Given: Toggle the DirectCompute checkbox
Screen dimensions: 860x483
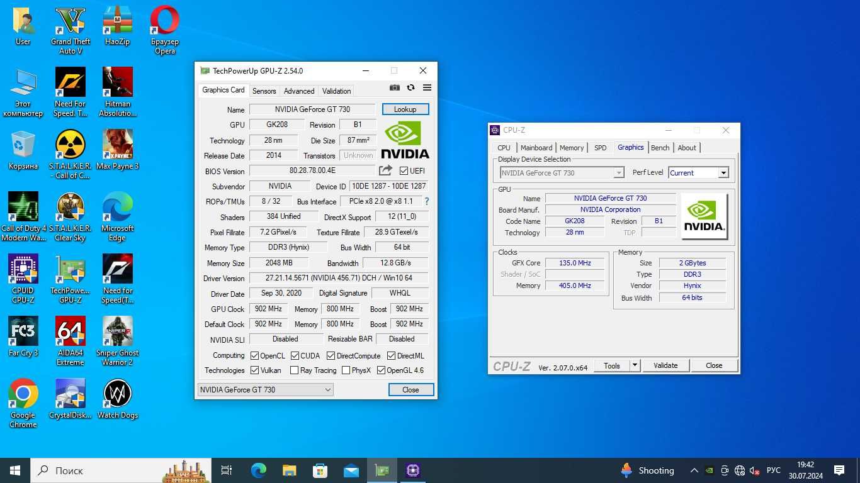Looking at the screenshot, I should [x=331, y=356].
